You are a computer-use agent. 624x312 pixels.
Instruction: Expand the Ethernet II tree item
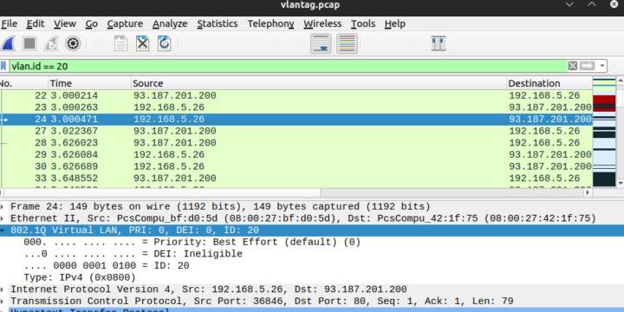[x=3, y=218]
